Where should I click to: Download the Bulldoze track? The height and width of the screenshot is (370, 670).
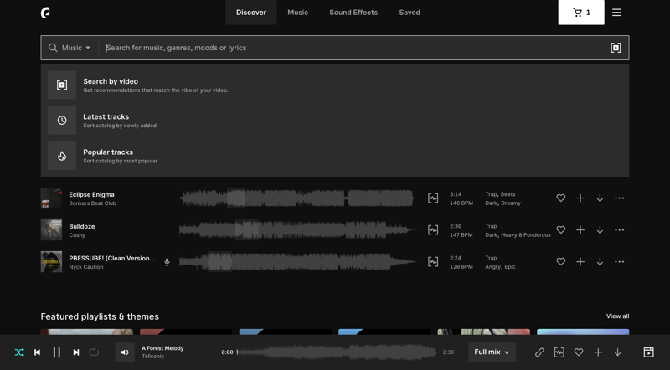click(600, 230)
